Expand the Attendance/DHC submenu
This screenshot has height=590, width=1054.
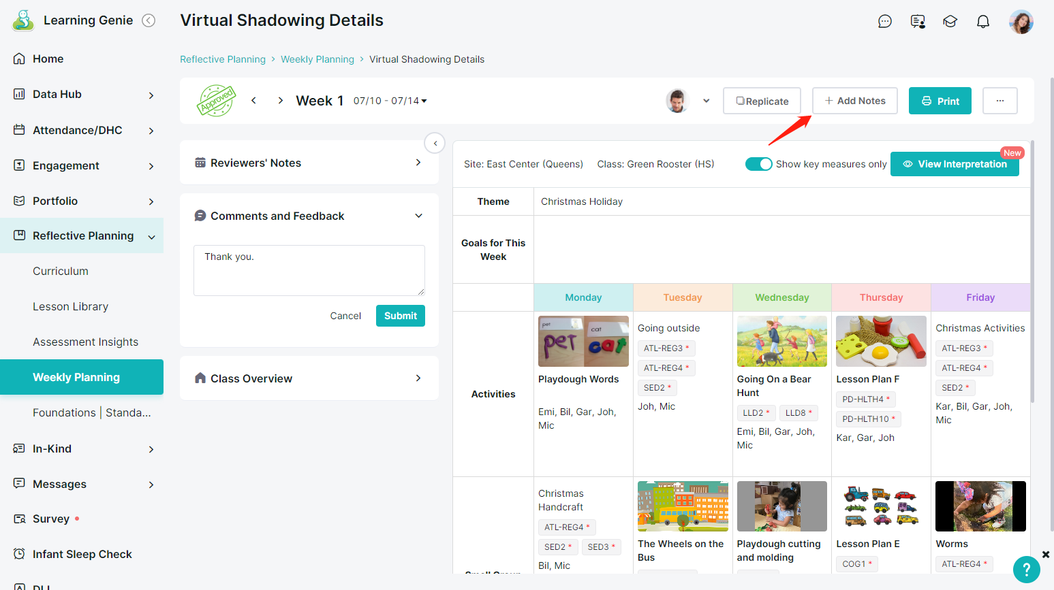[151, 131]
